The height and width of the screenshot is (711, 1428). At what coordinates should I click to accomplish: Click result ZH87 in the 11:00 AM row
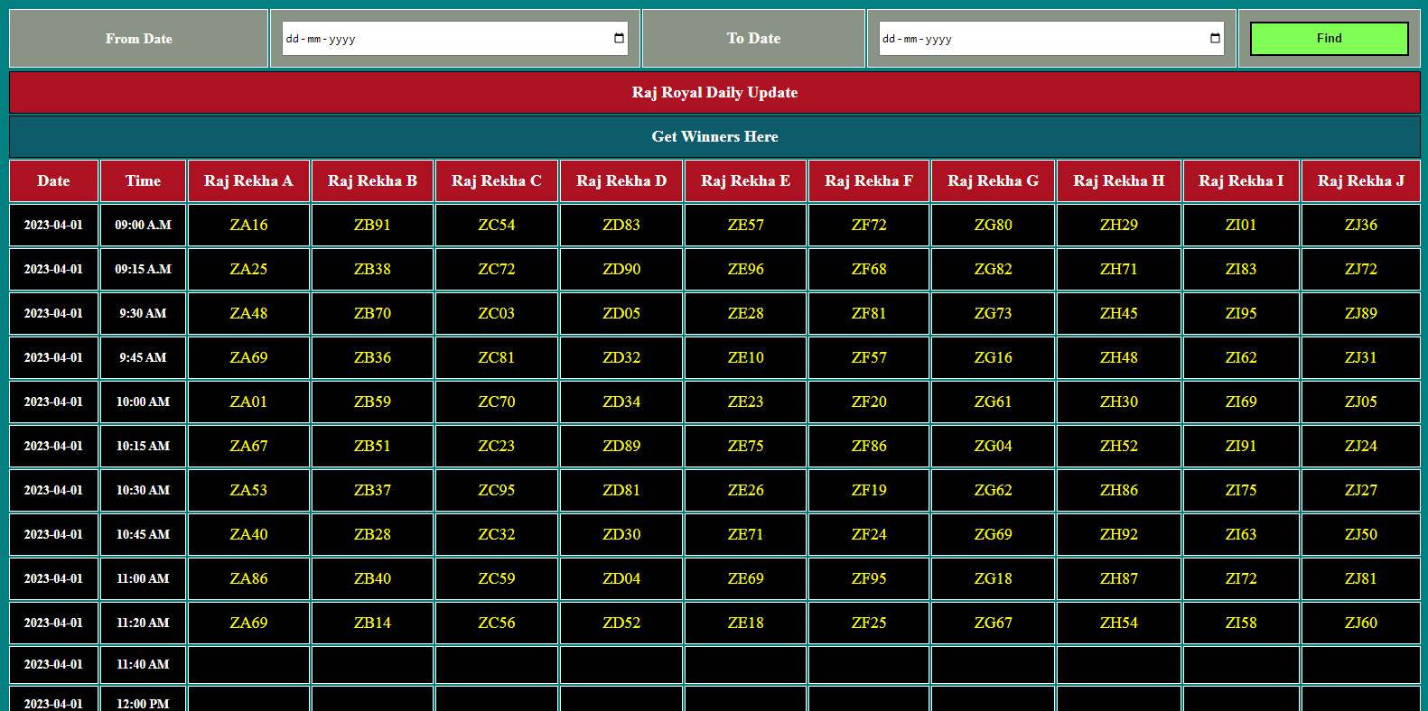[x=1118, y=579]
